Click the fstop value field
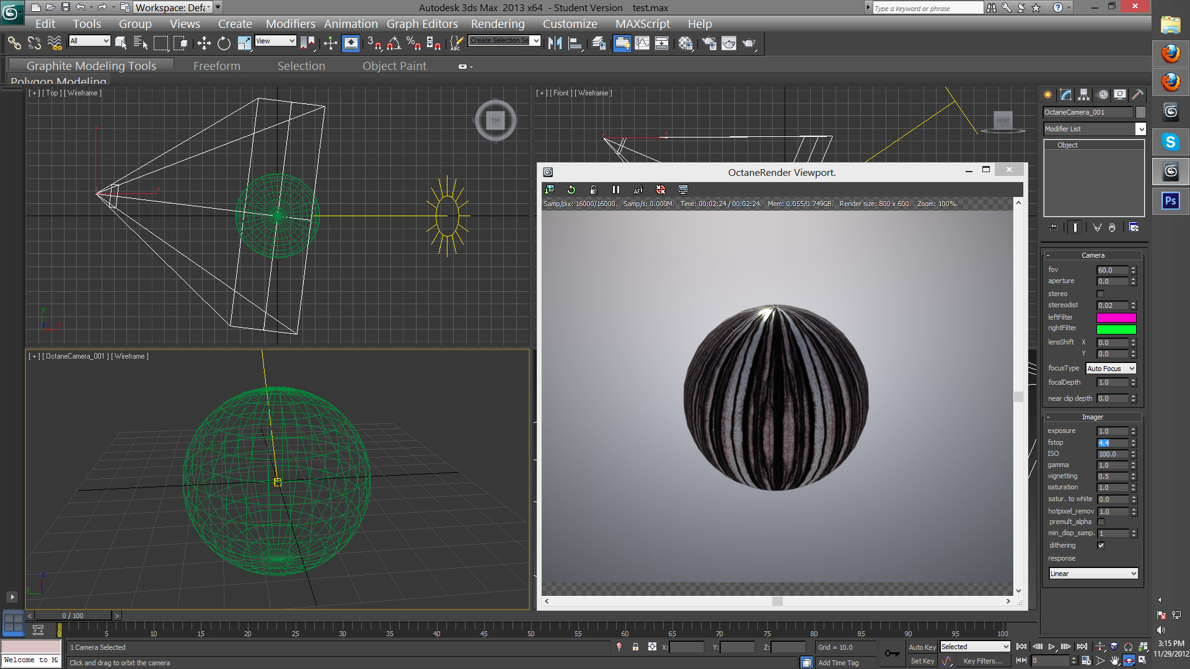 1112,443
